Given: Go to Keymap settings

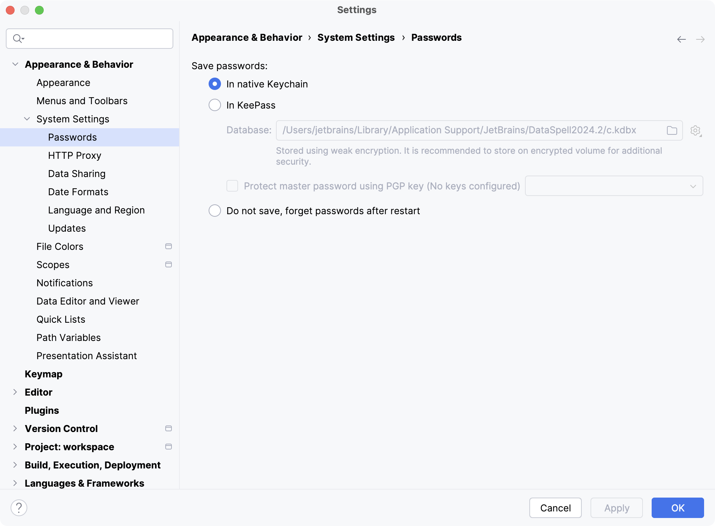Looking at the screenshot, I should click(x=43, y=374).
